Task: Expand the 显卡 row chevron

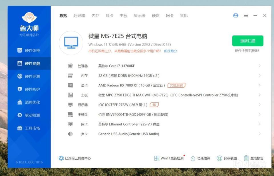Action: (259, 85)
